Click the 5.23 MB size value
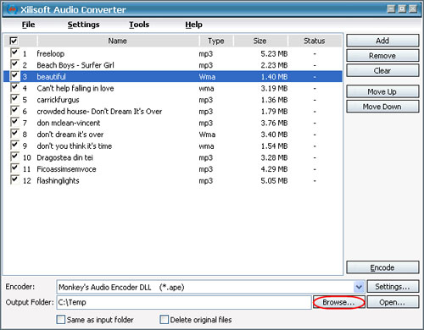 [x=274, y=53]
